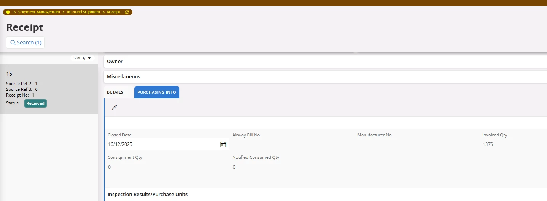The width and height of the screenshot is (547, 201).
Task: Expand the Owner section
Action: [x=325, y=61]
